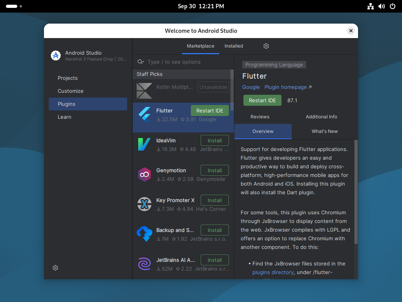
Task: Click the plugins directory link in Overview
Action: tap(273, 272)
